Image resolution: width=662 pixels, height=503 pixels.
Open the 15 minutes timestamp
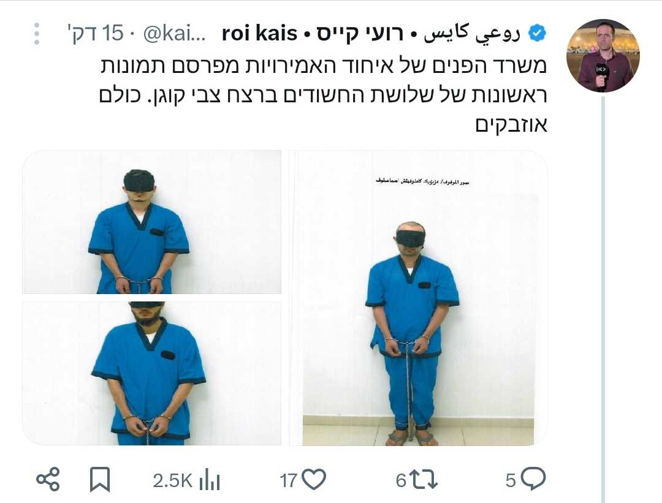[96, 33]
